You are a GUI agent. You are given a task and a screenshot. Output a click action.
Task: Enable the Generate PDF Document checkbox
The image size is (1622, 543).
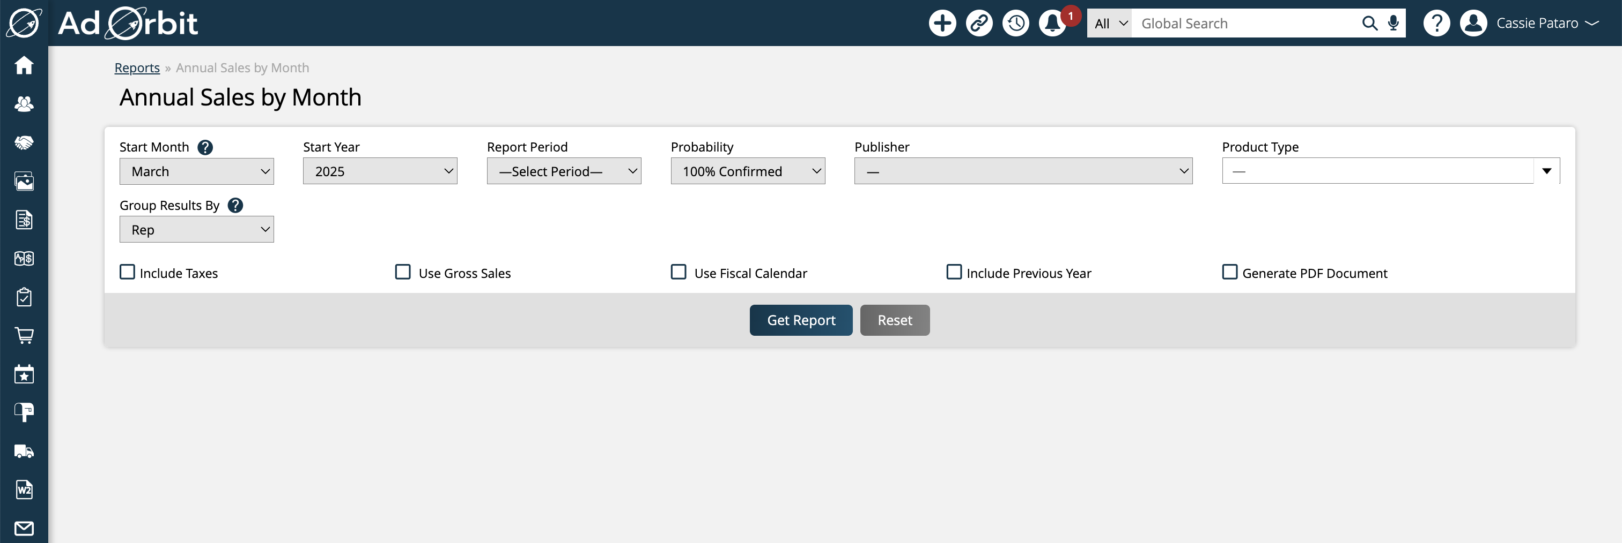click(x=1230, y=272)
